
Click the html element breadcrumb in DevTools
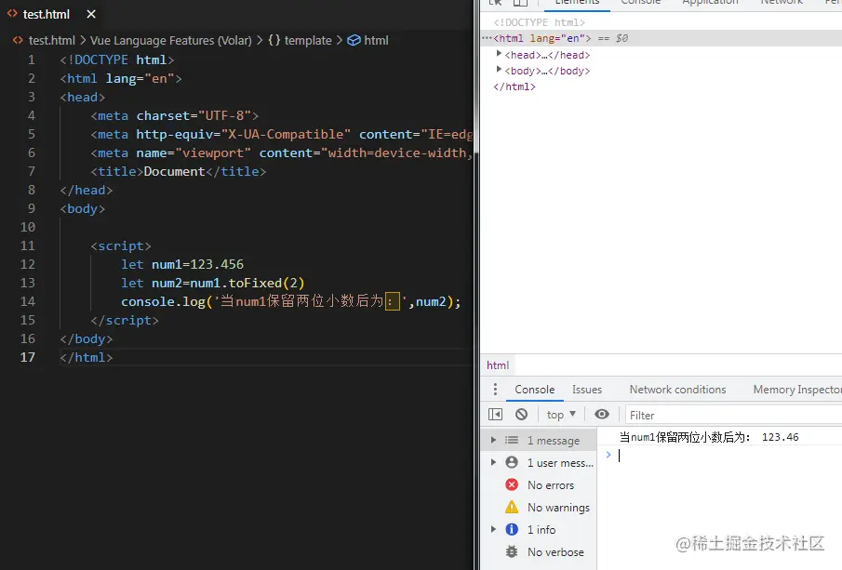point(497,365)
